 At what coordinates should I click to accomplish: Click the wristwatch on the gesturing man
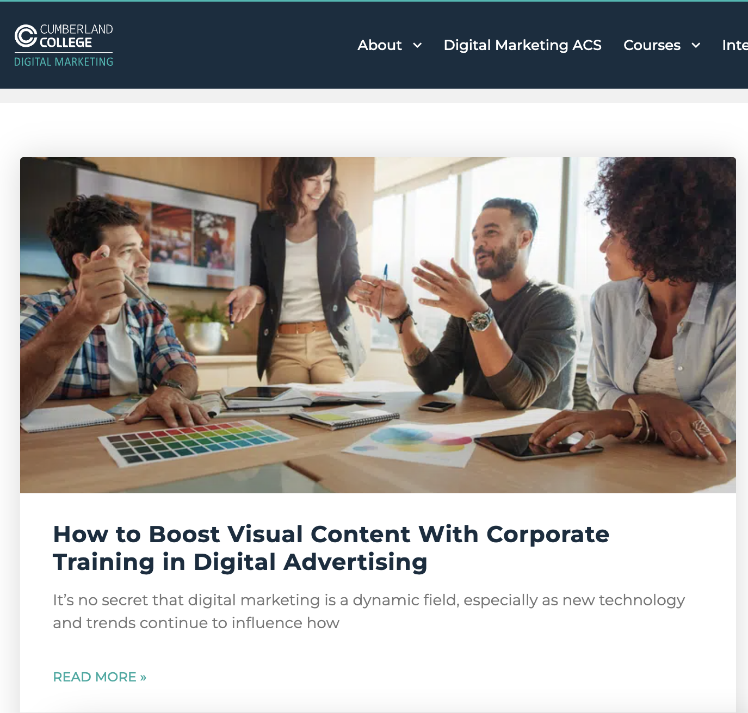(480, 319)
